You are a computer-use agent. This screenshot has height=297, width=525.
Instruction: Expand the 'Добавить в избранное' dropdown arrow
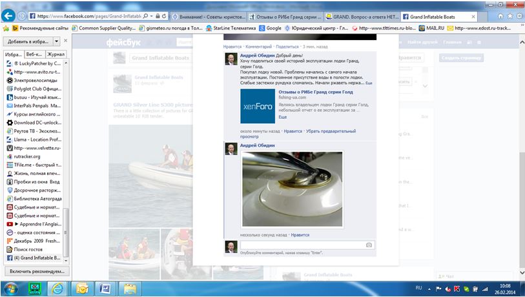(x=57, y=41)
